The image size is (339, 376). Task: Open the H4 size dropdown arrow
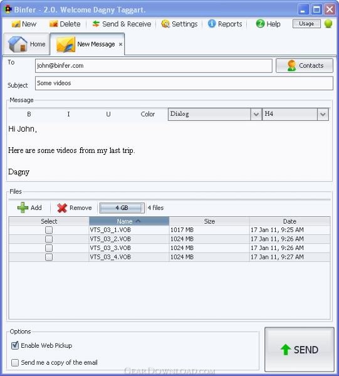tap(323, 114)
